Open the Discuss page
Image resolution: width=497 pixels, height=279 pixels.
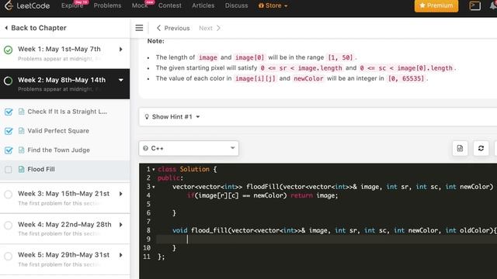tap(236, 5)
